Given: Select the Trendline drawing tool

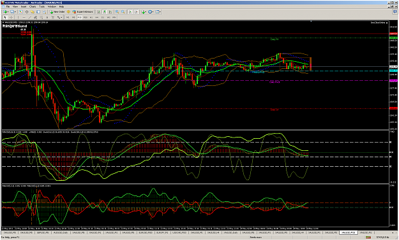Looking at the screenshot, I should (x=30, y=17).
